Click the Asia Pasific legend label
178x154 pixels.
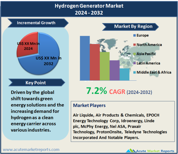pyautogui.click(x=146, y=54)
